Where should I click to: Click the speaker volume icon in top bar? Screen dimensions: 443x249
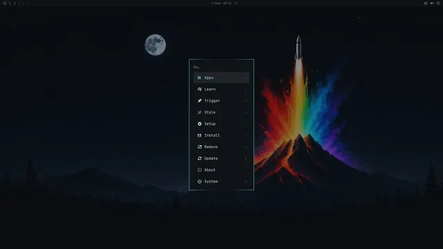click(432, 3)
